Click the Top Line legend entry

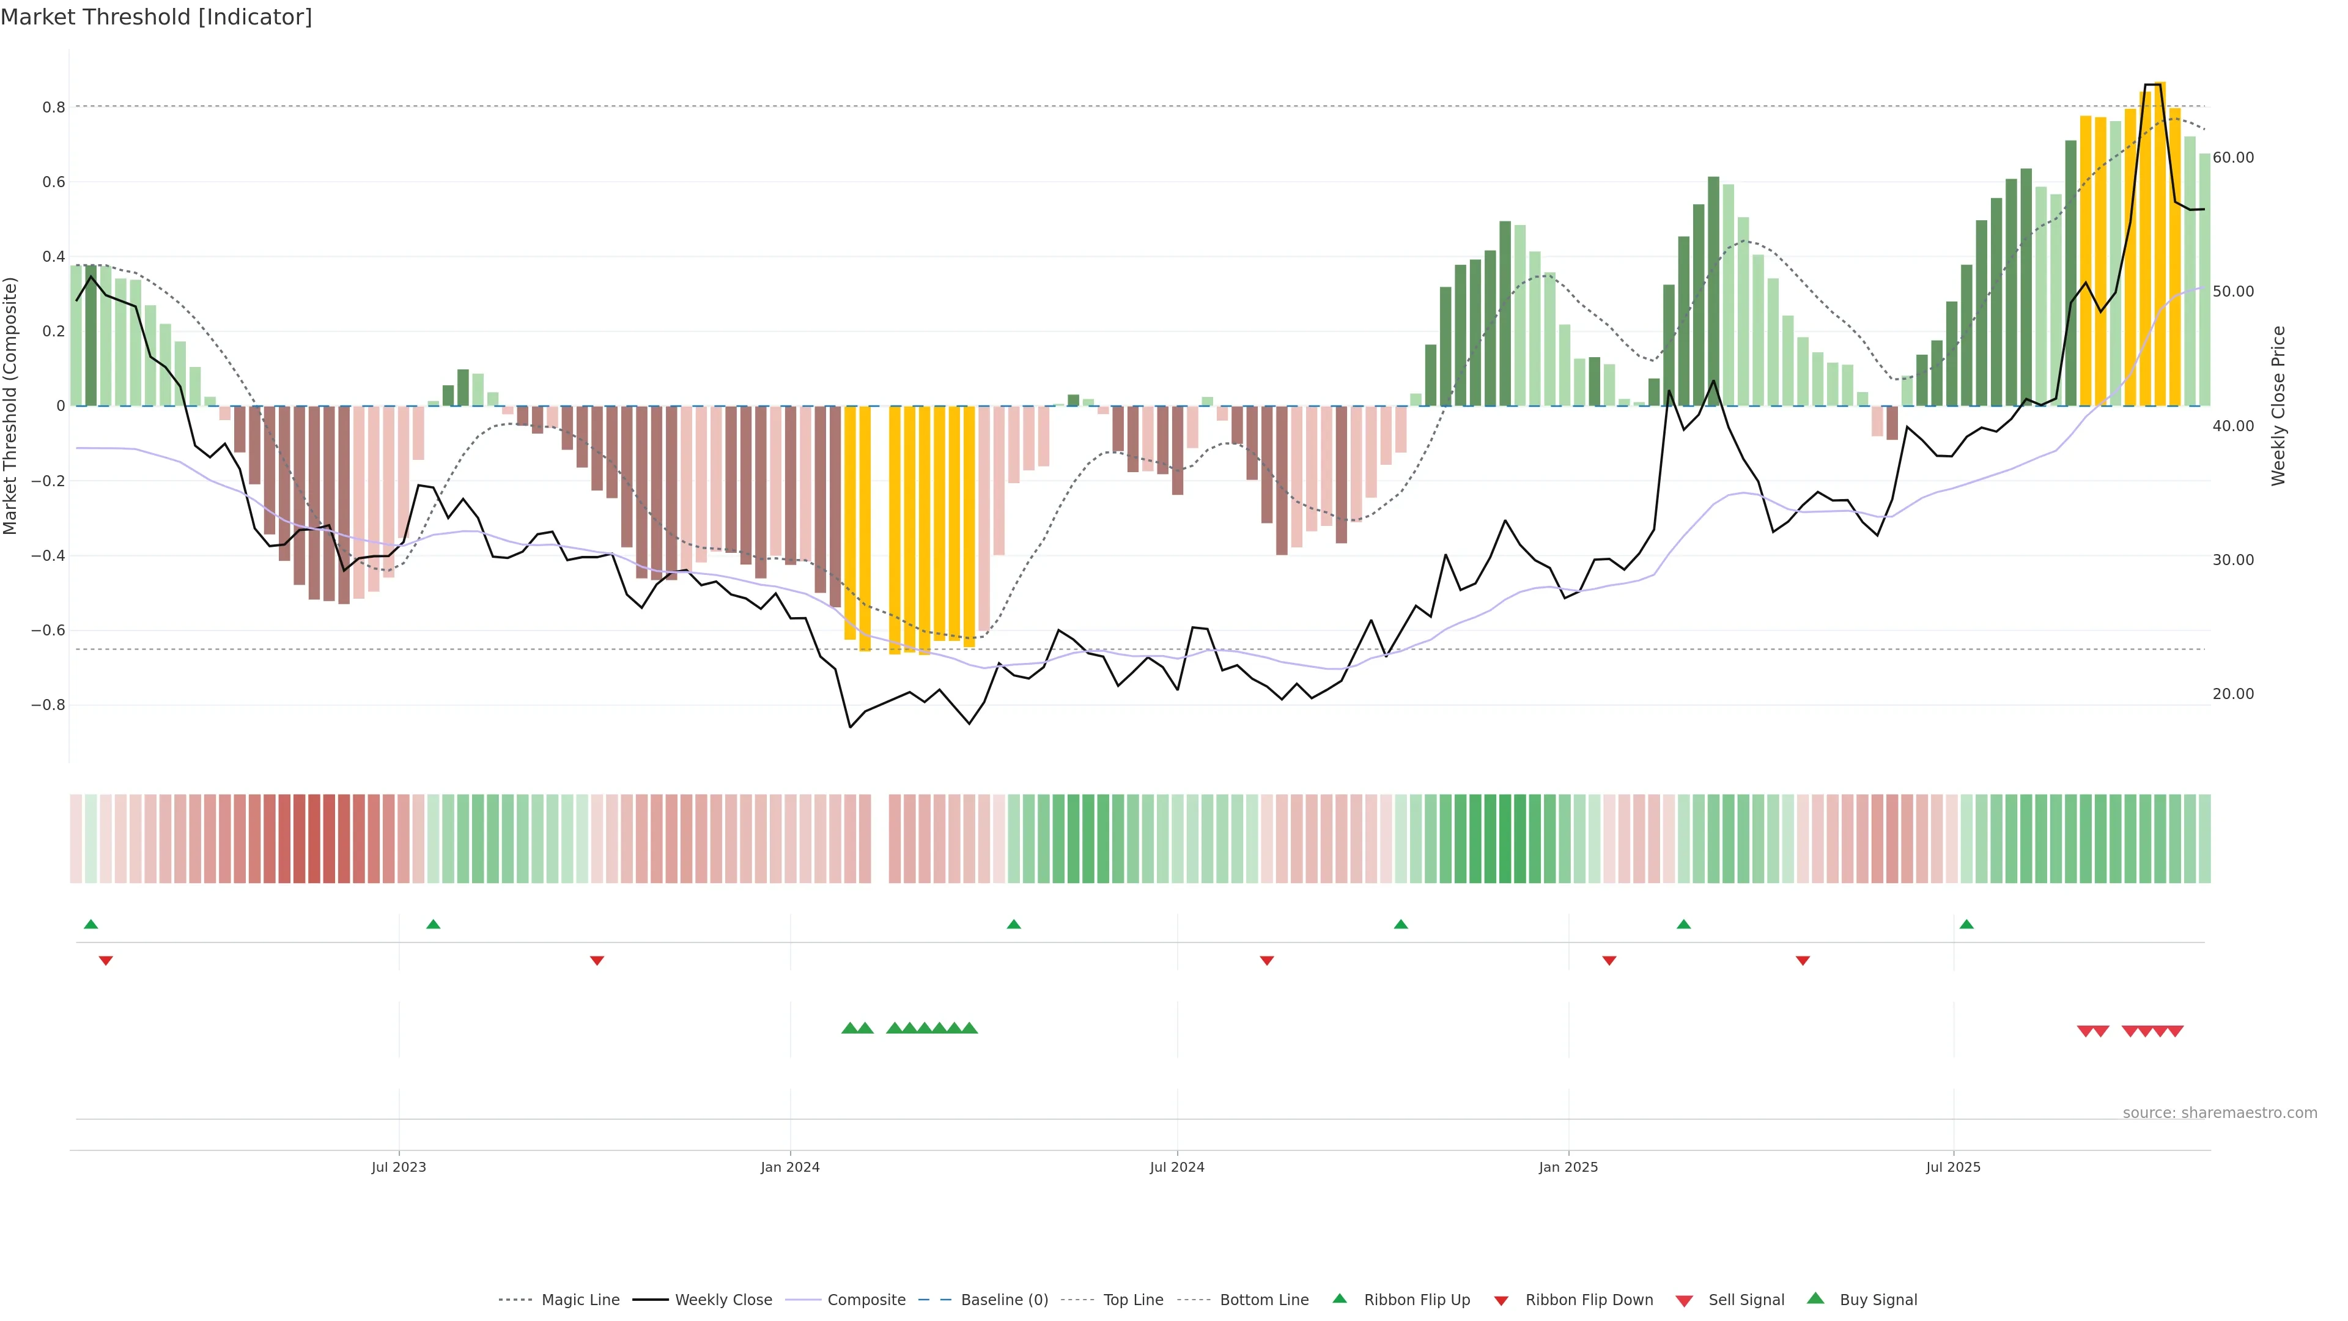pos(1133,1299)
